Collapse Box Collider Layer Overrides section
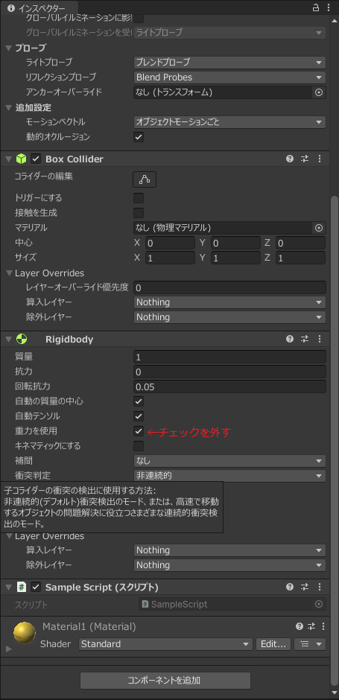 8,273
